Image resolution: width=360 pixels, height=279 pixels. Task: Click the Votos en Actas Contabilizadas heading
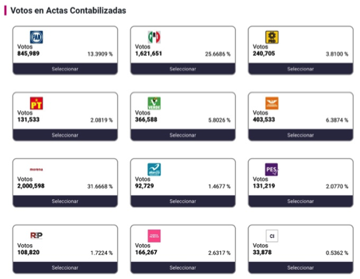68,11
